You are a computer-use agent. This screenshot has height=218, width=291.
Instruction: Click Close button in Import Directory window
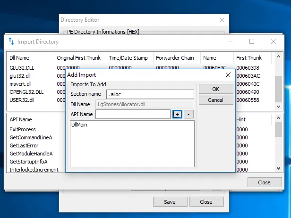click(x=265, y=182)
